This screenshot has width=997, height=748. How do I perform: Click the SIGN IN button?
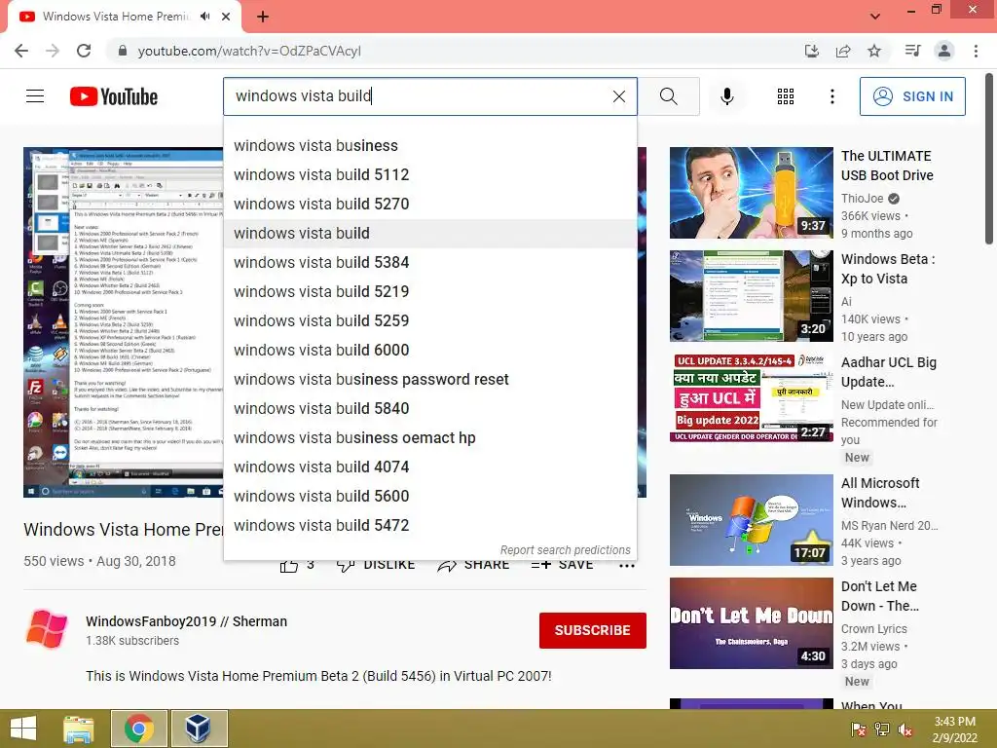pyautogui.click(x=912, y=96)
